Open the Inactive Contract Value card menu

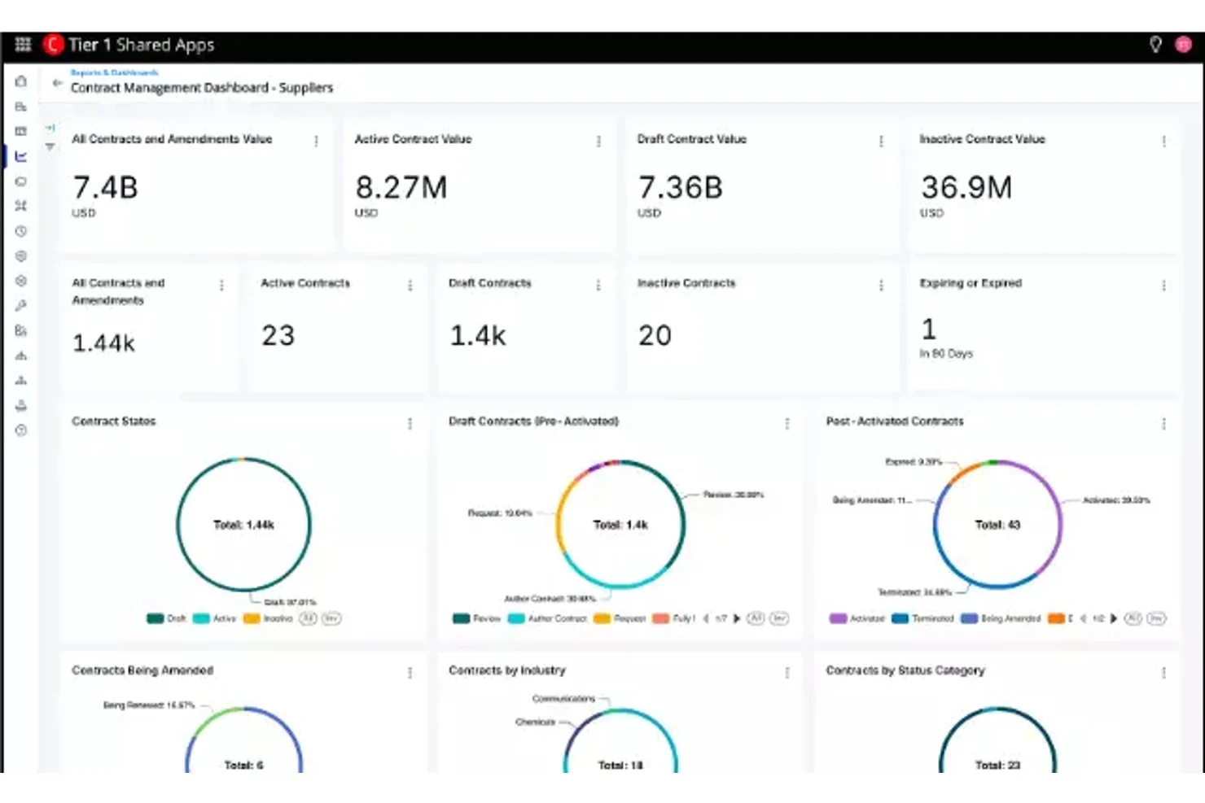point(1163,141)
